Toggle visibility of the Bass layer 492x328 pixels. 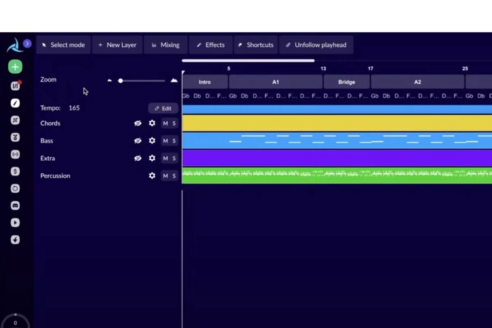[x=138, y=141]
